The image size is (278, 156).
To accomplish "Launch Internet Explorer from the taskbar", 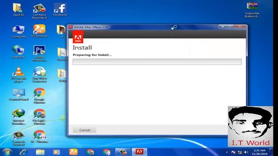I will point(23,152).
